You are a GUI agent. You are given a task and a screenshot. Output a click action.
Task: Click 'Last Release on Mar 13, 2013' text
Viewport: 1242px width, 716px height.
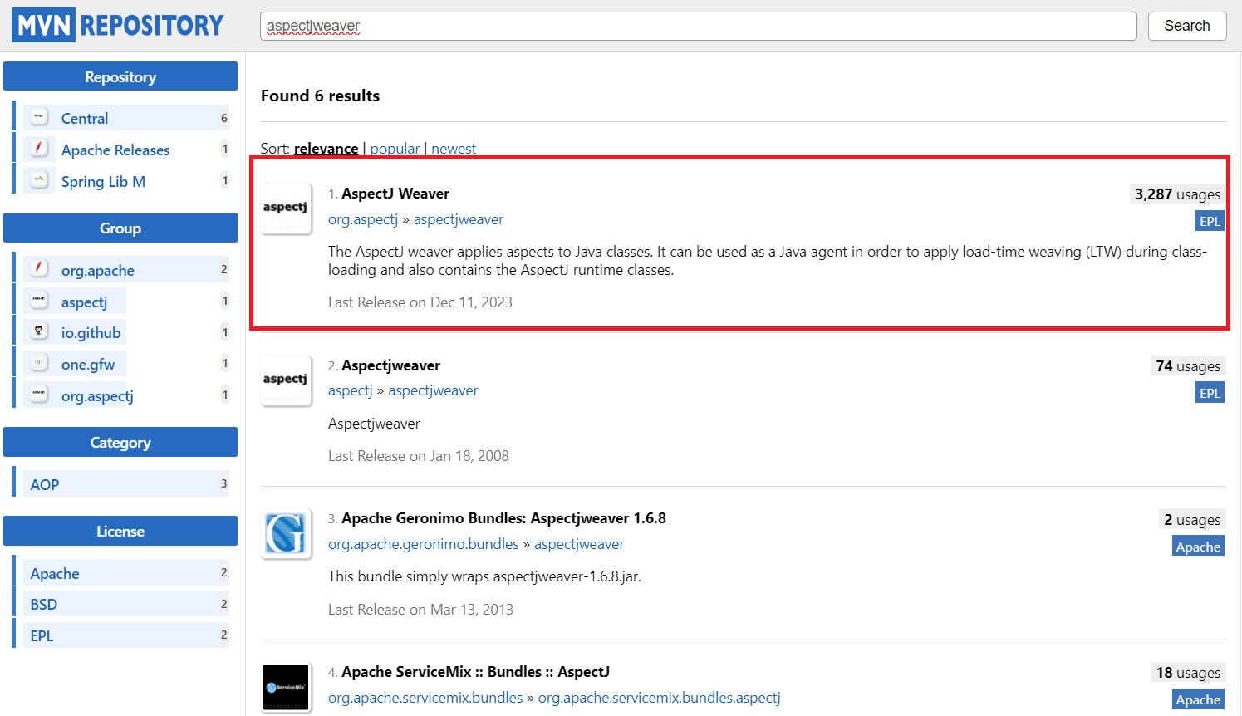point(420,610)
